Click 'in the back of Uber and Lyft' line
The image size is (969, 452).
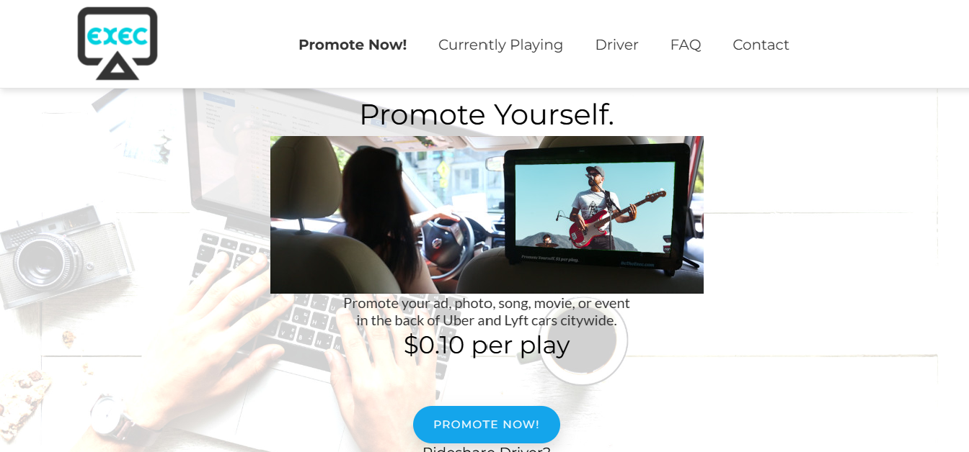(x=487, y=320)
